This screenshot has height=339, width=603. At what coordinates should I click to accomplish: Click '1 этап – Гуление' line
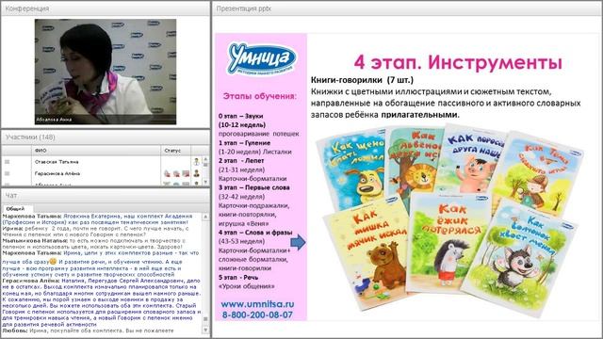pyautogui.click(x=244, y=142)
